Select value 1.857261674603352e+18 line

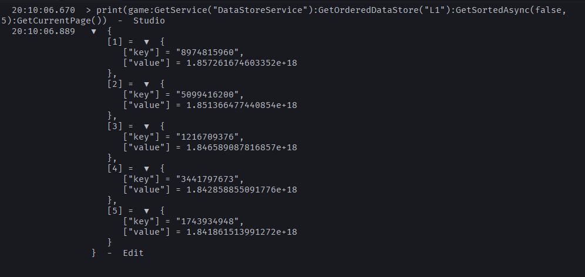coord(210,63)
